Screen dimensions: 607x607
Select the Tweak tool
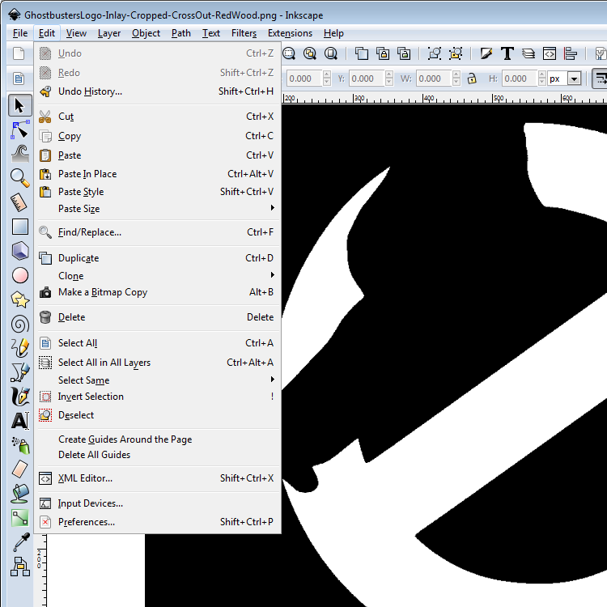coord(19,154)
